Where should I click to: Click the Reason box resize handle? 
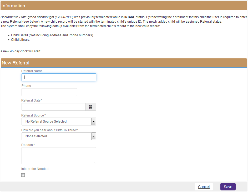coord(94,162)
